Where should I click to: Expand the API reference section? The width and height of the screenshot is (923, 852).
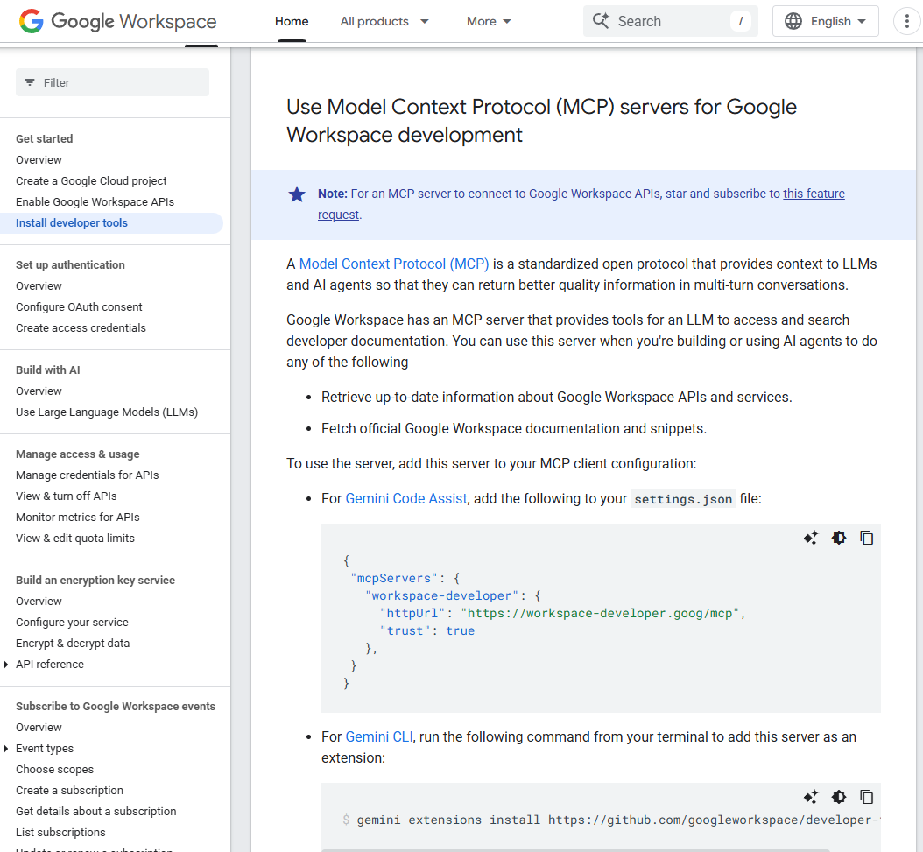(7, 664)
